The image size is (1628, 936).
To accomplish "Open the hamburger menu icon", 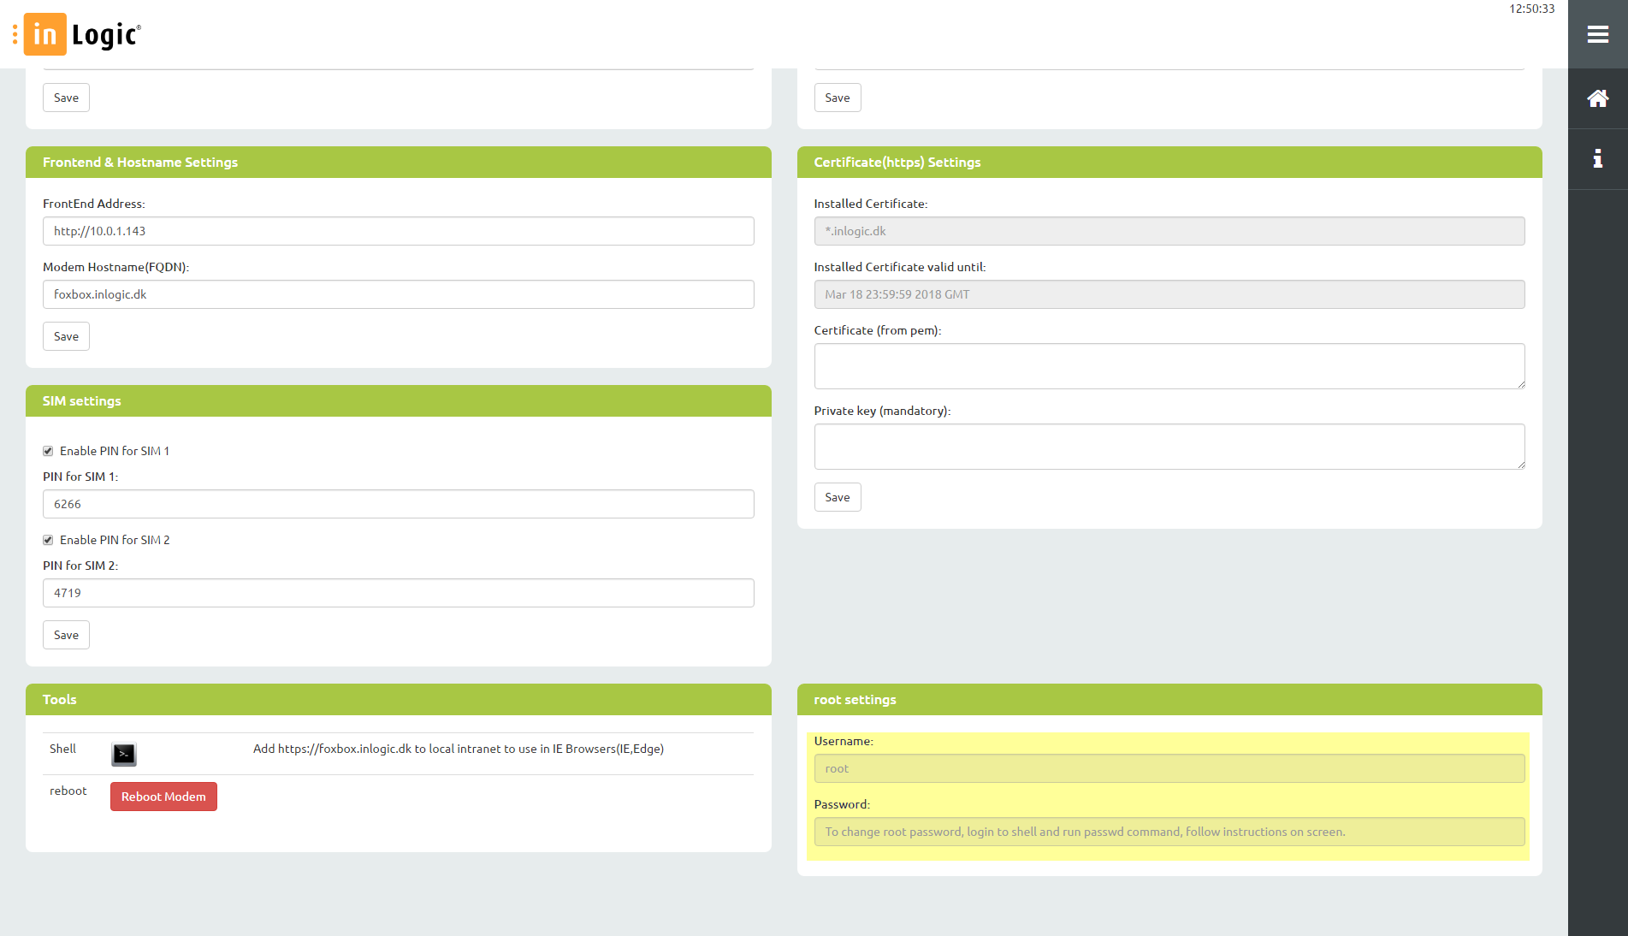I will coord(1597,34).
